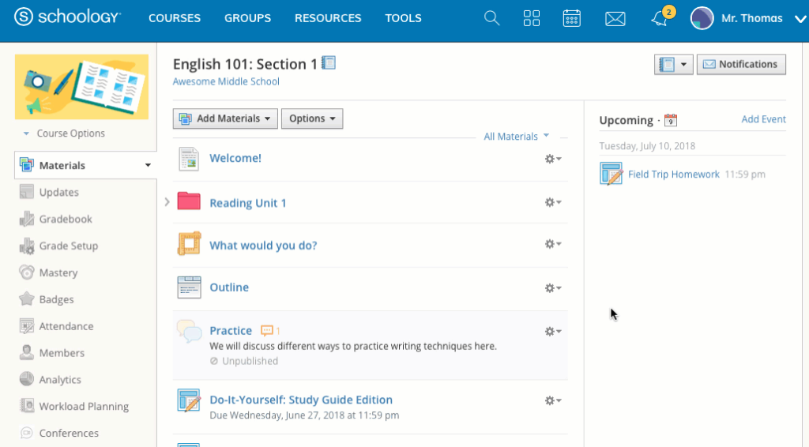The height and width of the screenshot is (447, 809).
Task: Open the messages envelope icon
Action: (615, 18)
